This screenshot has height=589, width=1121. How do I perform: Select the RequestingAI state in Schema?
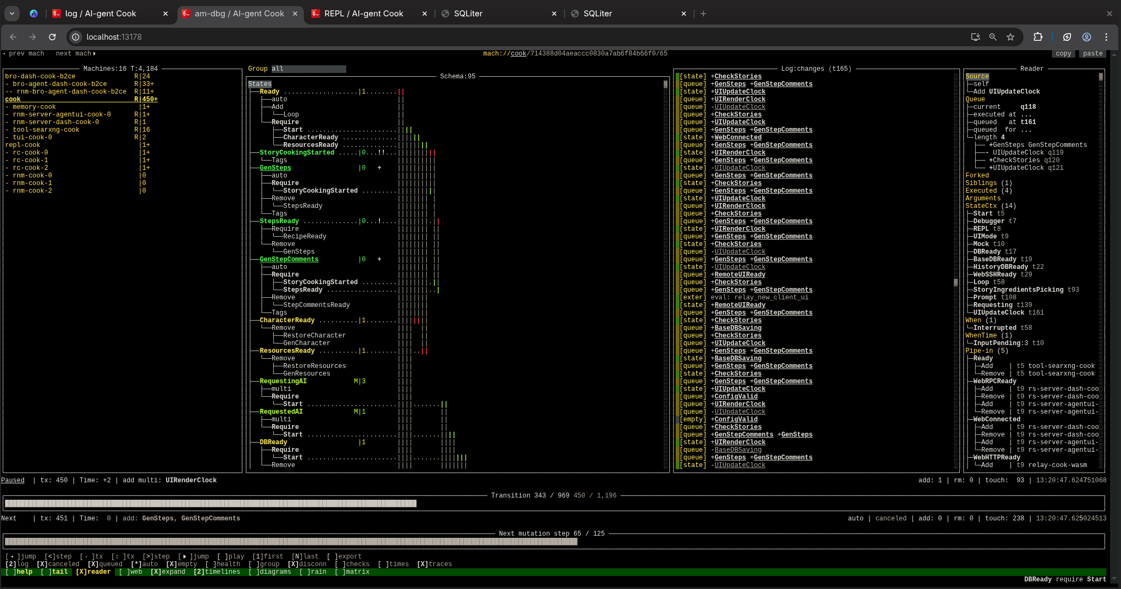(x=283, y=381)
